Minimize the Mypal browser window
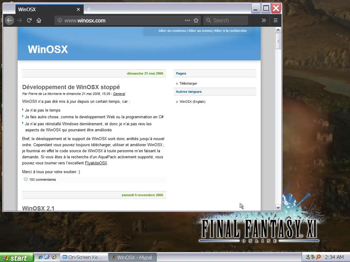The width and height of the screenshot is (350, 262). click(256, 8)
